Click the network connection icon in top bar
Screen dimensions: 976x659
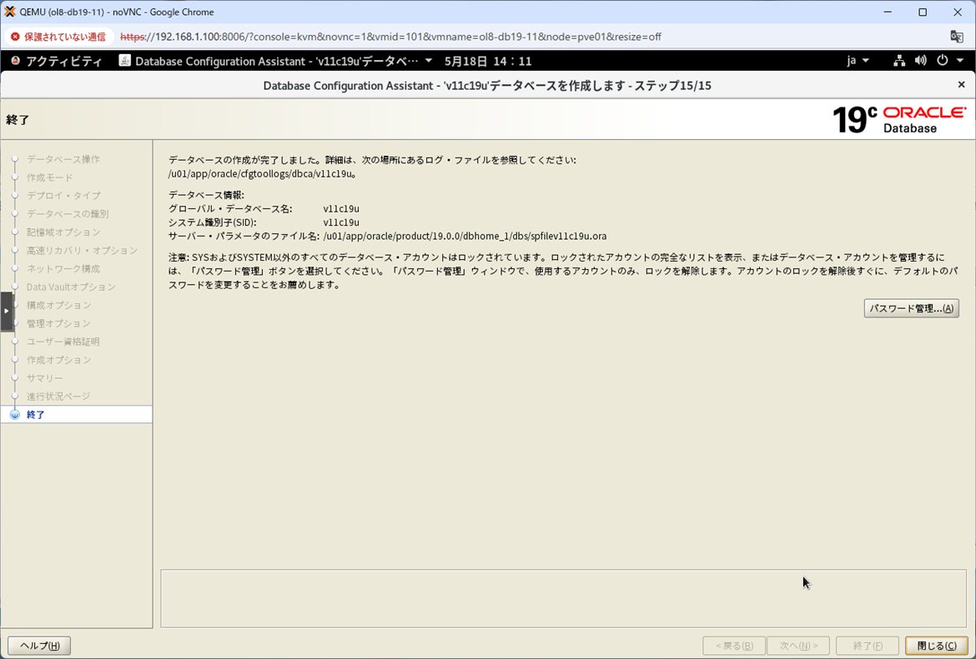[x=898, y=61]
